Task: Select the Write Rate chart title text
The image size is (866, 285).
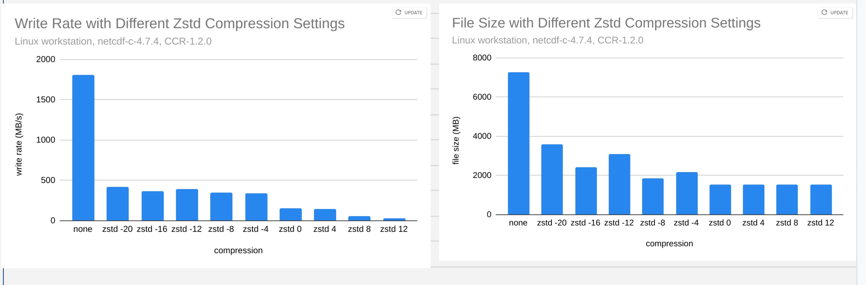Action: click(x=180, y=24)
